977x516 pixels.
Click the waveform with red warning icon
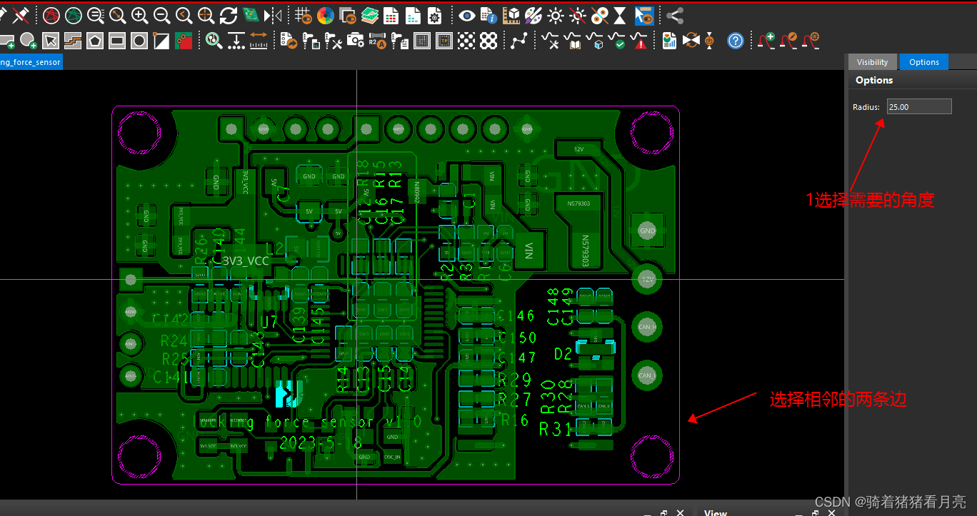tap(639, 41)
